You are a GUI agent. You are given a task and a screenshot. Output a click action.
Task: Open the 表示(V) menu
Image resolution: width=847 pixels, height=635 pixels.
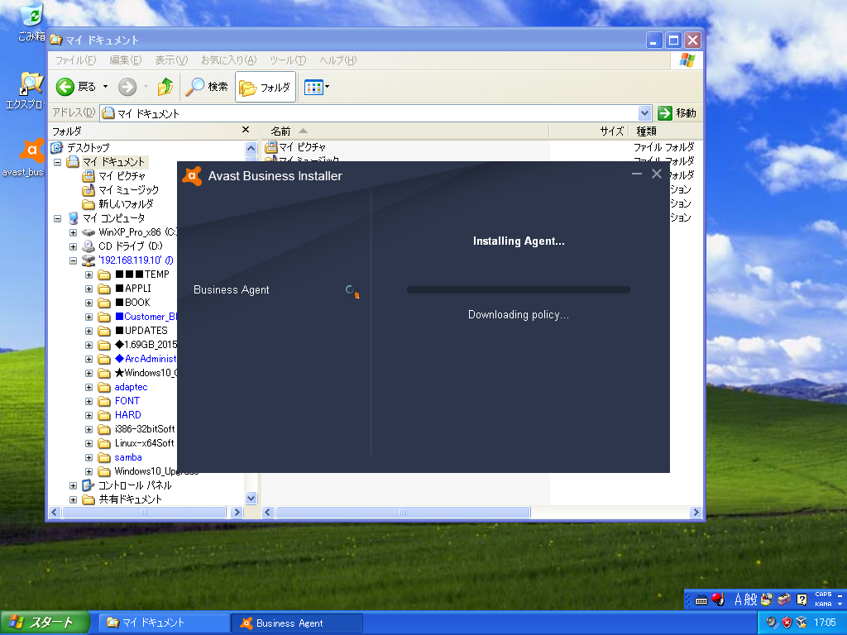[x=171, y=60]
